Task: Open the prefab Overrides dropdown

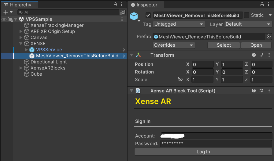Action: (174, 45)
